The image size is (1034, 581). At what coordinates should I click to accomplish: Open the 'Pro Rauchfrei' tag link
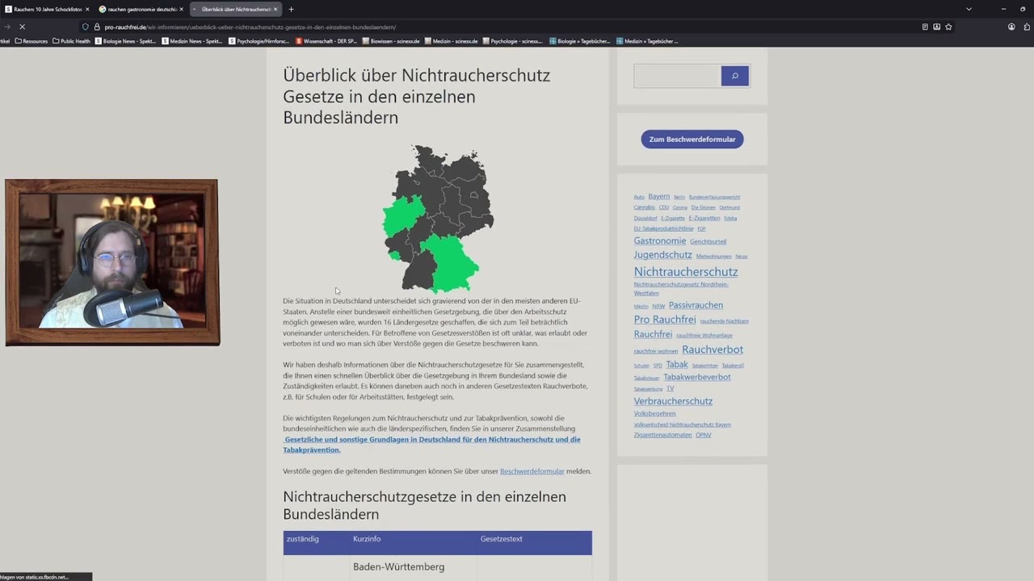coord(665,320)
